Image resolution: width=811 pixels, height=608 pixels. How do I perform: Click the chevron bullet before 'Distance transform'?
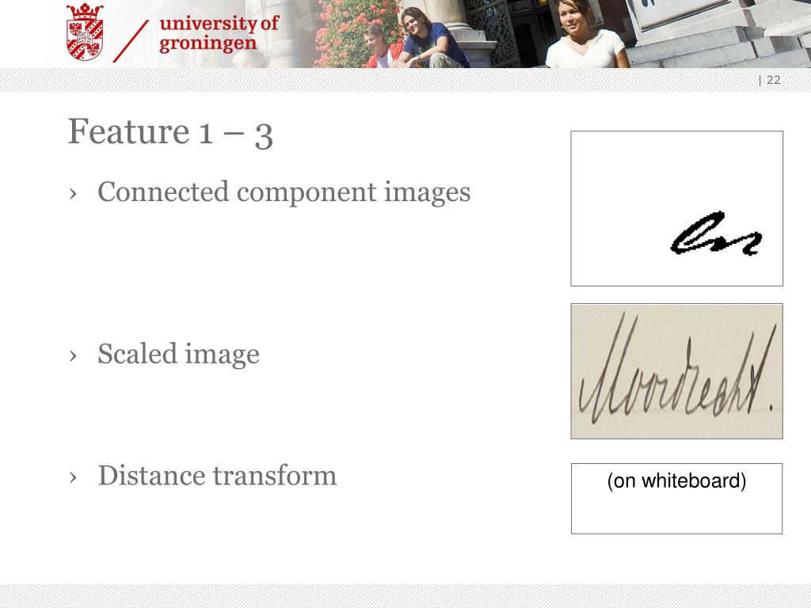[73, 477]
